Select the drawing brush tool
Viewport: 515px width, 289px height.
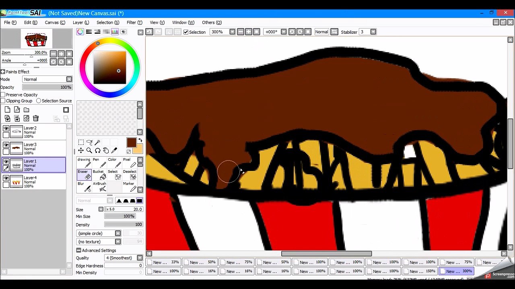[84, 162]
